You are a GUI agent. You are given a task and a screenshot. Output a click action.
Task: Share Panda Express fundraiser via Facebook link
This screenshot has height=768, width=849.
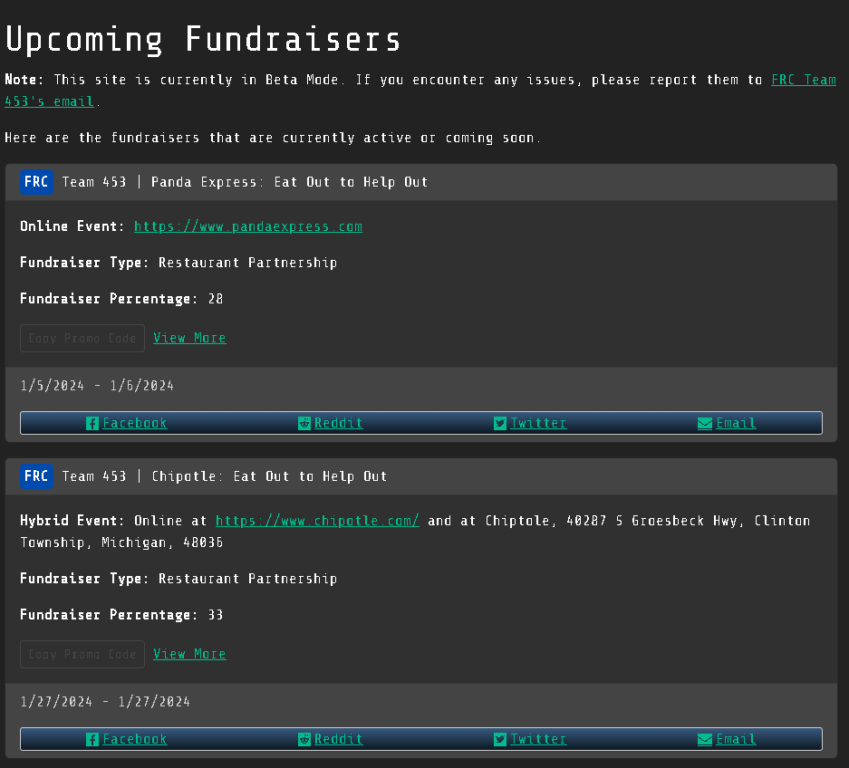point(135,423)
